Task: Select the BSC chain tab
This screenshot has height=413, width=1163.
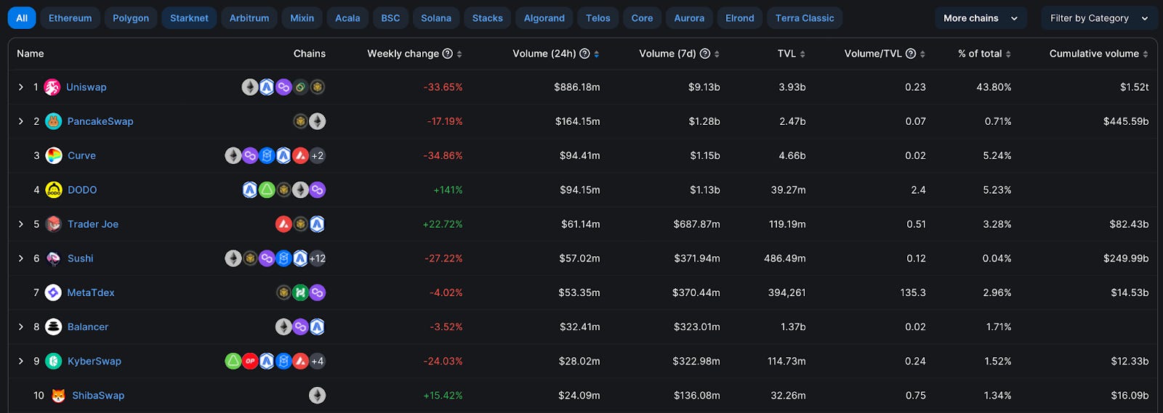Action: (x=390, y=18)
